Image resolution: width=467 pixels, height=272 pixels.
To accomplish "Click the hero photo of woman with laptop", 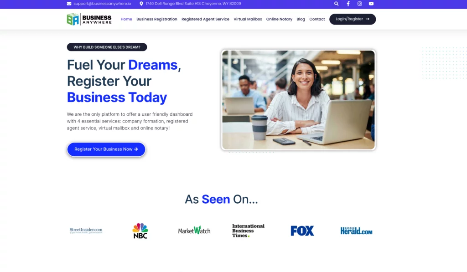I will coord(298,100).
